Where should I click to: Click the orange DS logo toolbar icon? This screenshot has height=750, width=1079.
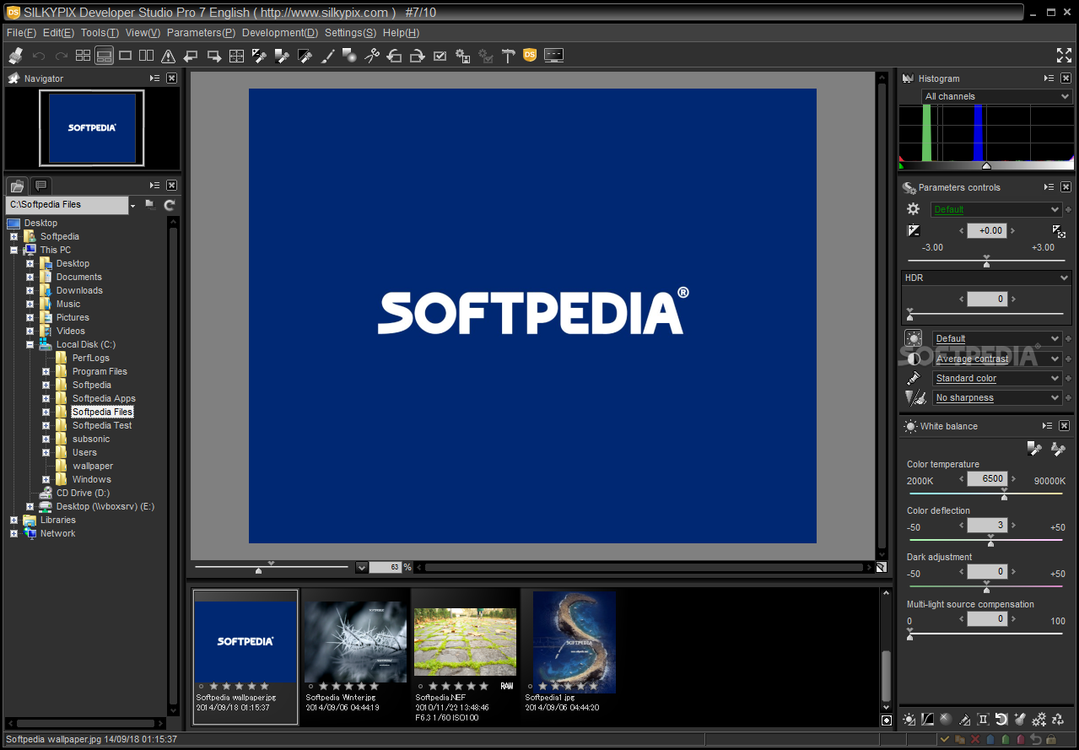[530, 55]
